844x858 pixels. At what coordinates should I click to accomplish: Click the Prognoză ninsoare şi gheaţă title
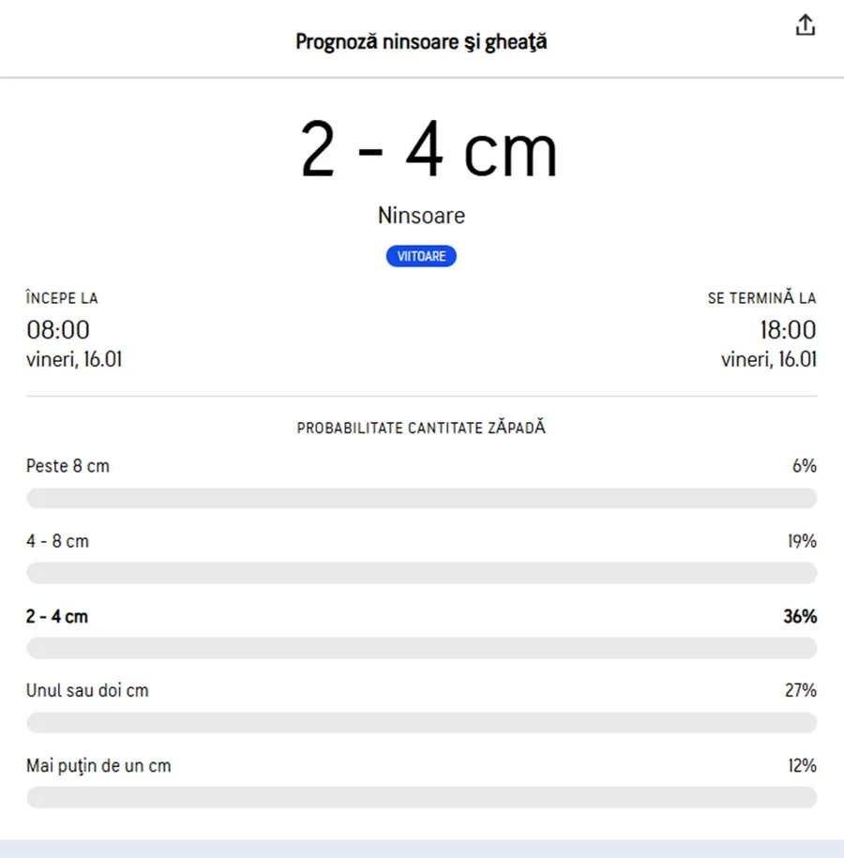pyautogui.click(x=421, y=42)
